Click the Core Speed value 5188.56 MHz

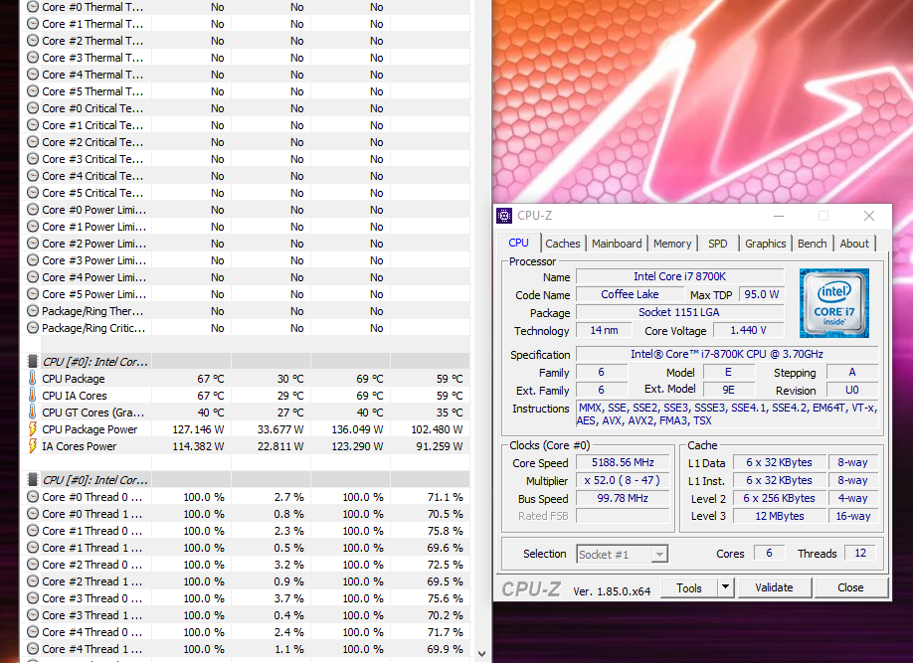623,463
